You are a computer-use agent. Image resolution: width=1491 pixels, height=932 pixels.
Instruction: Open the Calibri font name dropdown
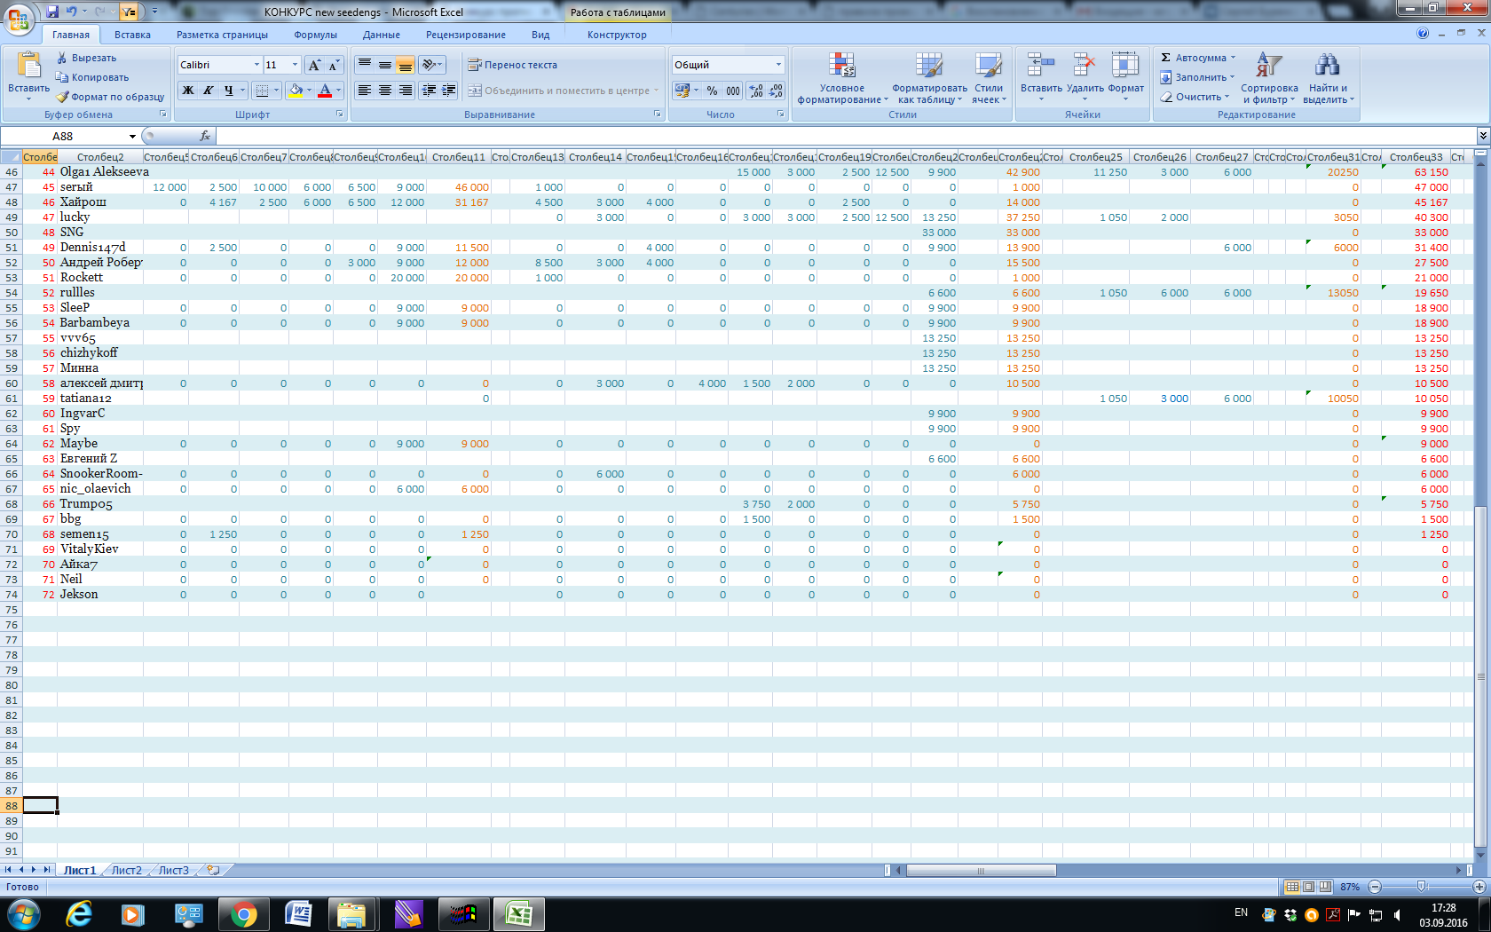(256, 65)
